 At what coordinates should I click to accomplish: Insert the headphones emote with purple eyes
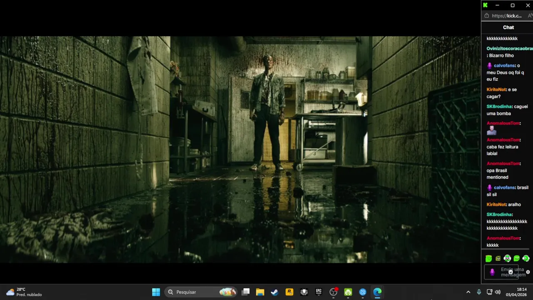[x=507, y=258]
